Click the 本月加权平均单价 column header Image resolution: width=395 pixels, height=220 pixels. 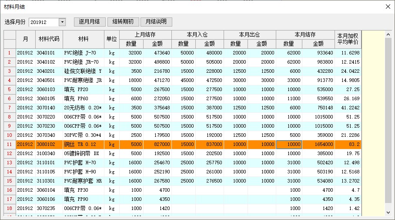[x=348, y=39]
